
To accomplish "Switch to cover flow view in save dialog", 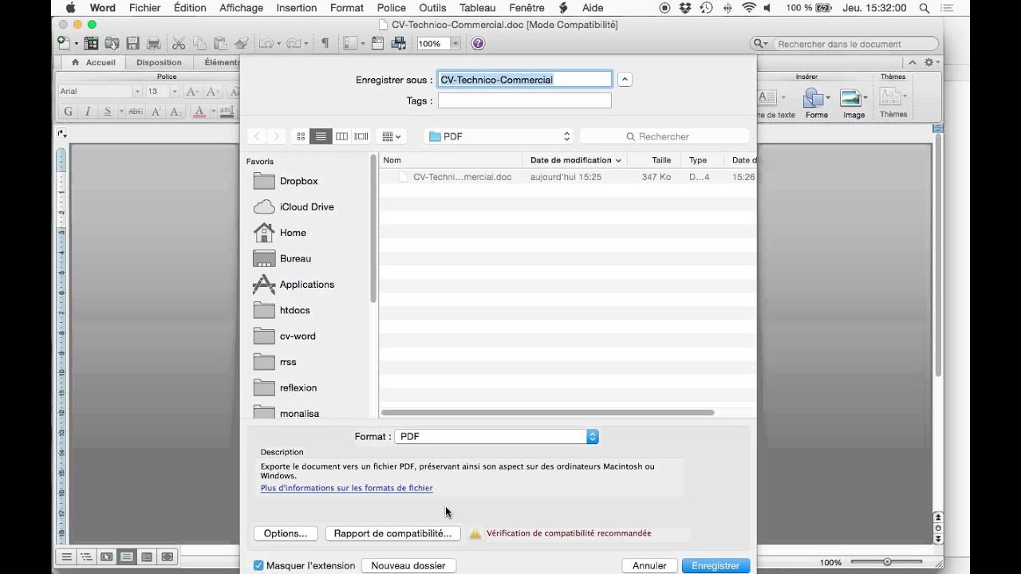I will coord(361,136).
